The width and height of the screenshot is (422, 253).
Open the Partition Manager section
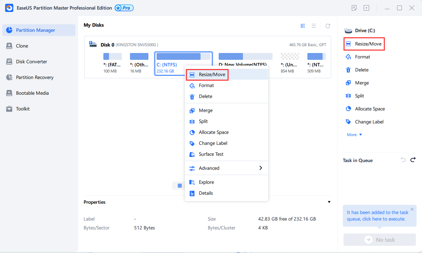(x=39, y=30)
